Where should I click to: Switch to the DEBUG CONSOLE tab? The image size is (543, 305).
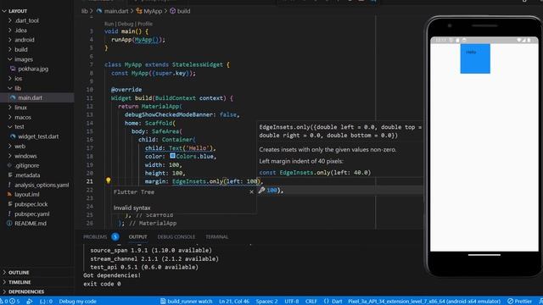[176, 237]
